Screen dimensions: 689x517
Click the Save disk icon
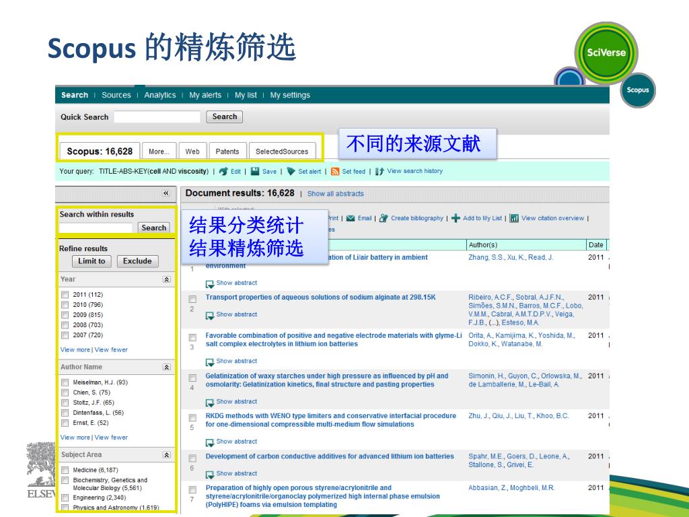(255, 172)
